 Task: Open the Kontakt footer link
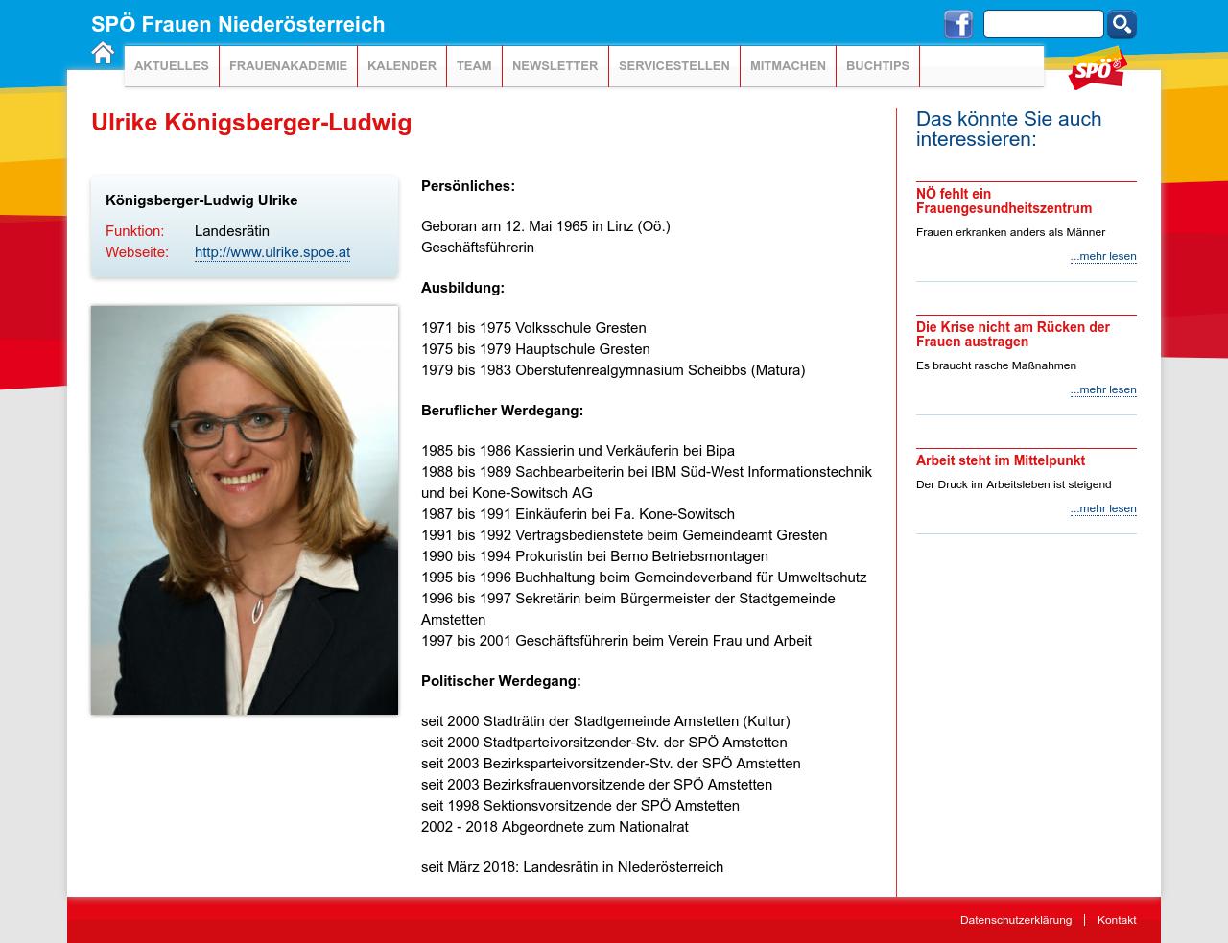coord(1117,920)
